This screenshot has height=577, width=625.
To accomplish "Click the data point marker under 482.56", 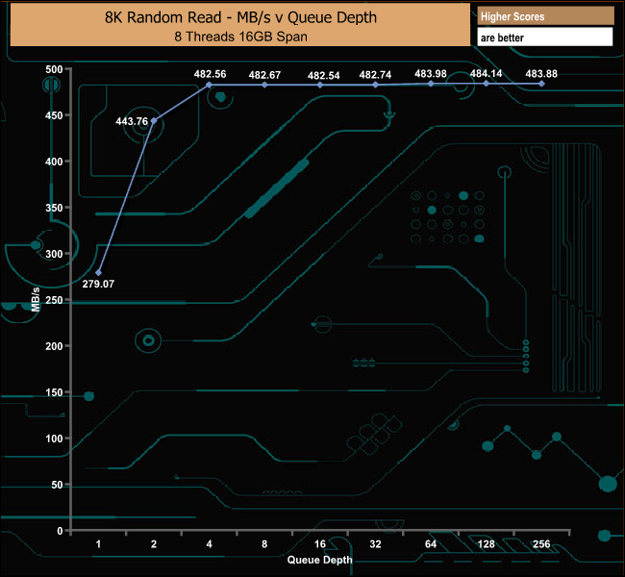I will coord(210,85).
